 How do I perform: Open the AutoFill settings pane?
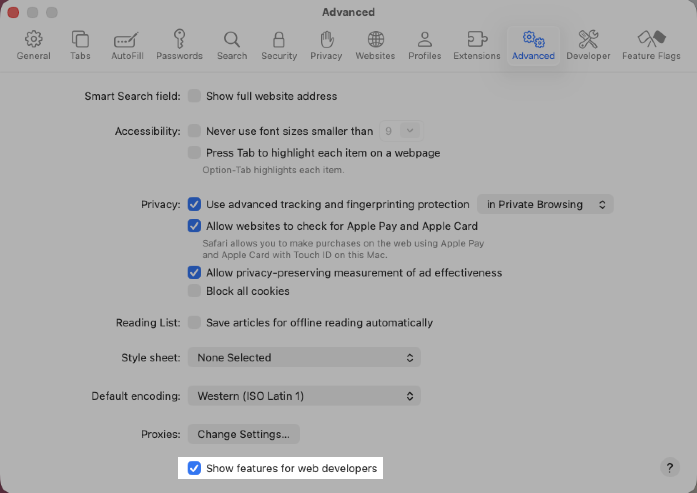(127, 46)
